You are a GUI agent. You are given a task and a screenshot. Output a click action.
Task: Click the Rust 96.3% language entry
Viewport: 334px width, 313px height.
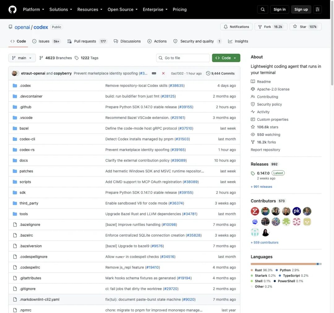click(262, 270)
